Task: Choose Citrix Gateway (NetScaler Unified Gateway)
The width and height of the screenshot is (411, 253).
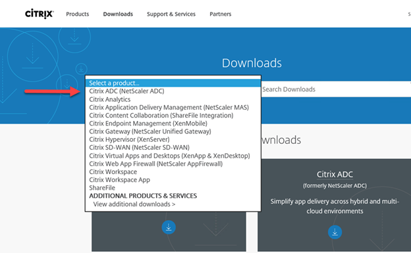Action: tap(173, 131)
